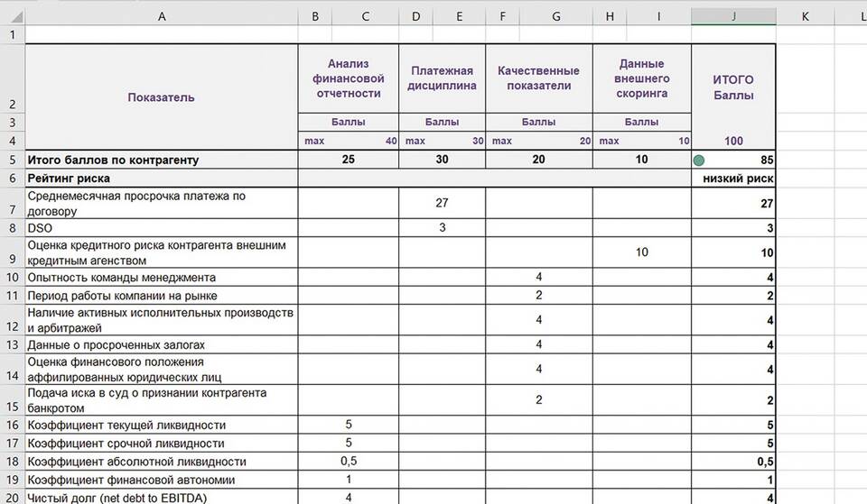867x504 pixels.
Task: Select row 5 header
Action: click(x=12, y=160)
